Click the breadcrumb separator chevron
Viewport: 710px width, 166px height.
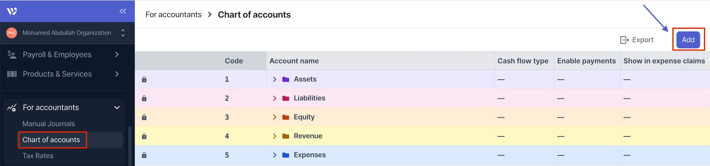click(x=210, y=14)
